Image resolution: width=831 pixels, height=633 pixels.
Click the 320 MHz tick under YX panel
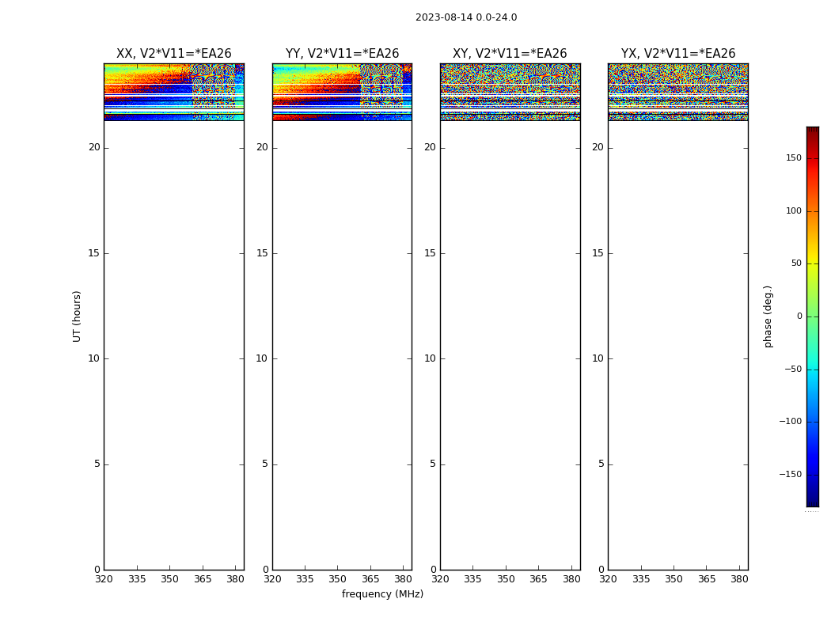click(608, 579)
